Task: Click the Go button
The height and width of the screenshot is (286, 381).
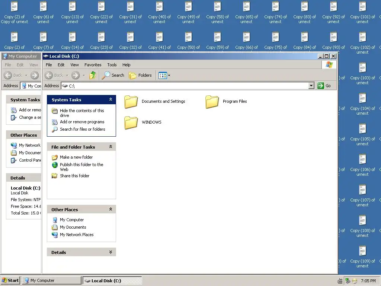Action: [x=324, y=86]
